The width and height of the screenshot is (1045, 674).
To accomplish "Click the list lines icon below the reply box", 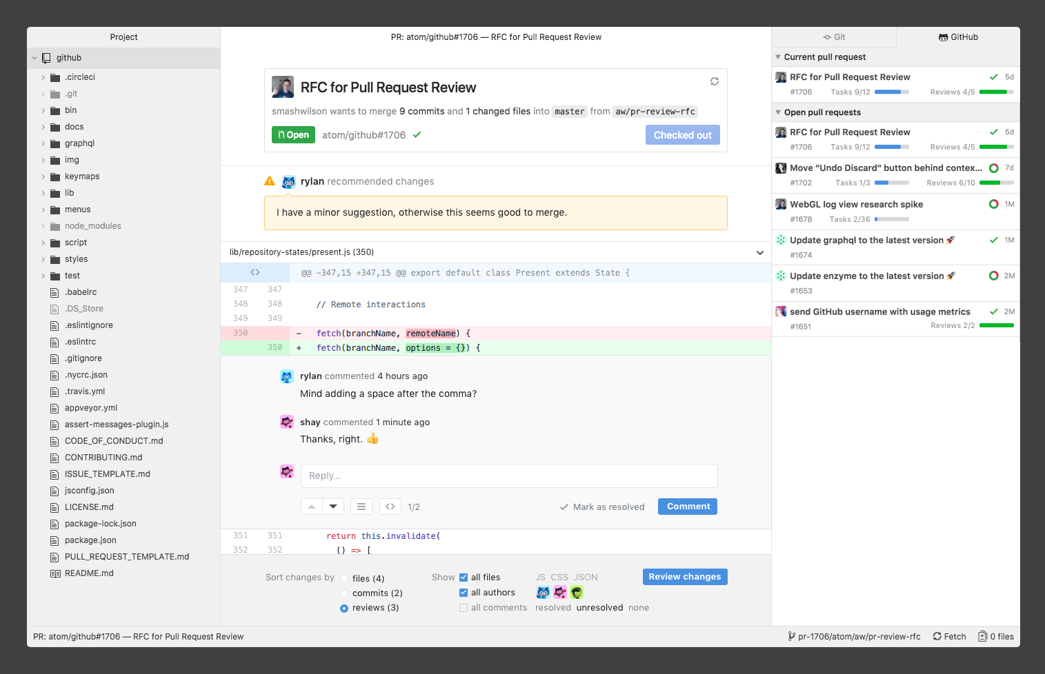I will point(361,507).
